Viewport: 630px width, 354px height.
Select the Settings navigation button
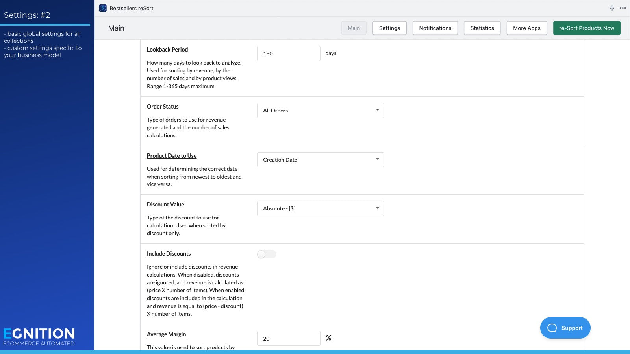point(389,28)
